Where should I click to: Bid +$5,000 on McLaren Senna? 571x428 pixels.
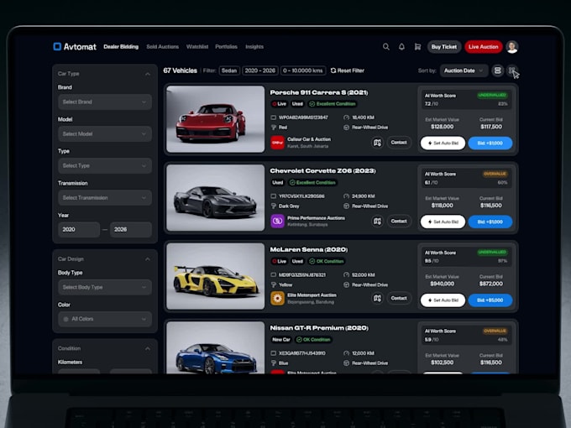pyautogui.click(x=490, y=300)
